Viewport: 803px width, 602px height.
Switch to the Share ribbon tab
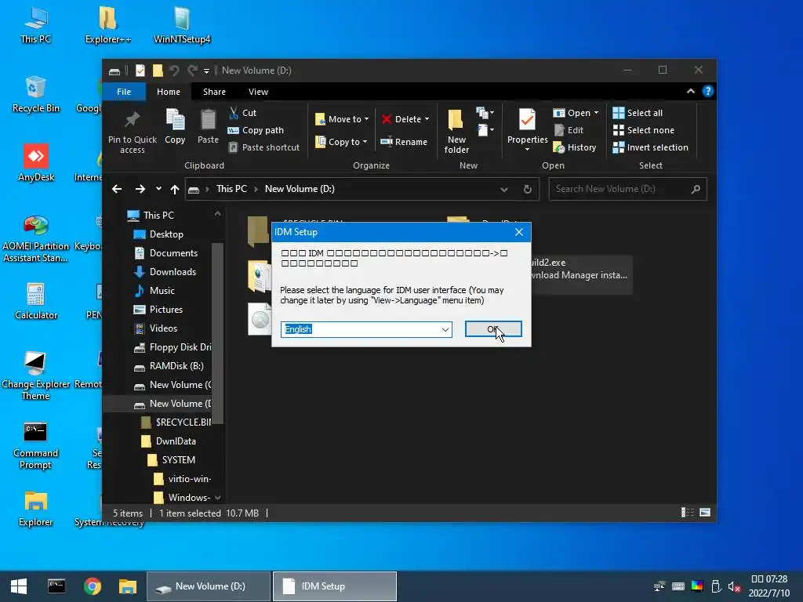point(214,92)
